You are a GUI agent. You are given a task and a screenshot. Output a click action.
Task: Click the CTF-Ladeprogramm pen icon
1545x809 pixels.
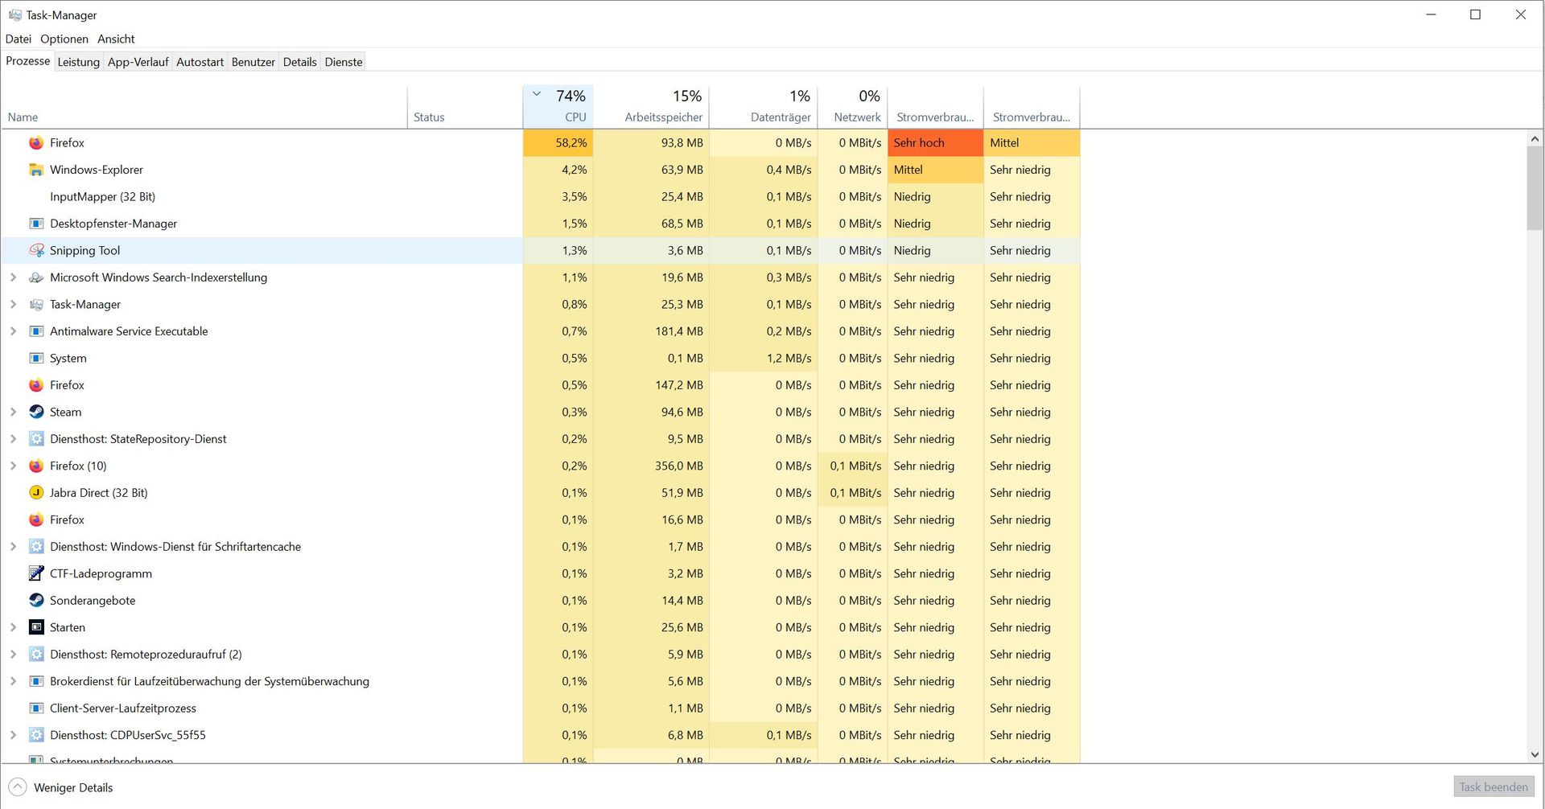[36, 573]
